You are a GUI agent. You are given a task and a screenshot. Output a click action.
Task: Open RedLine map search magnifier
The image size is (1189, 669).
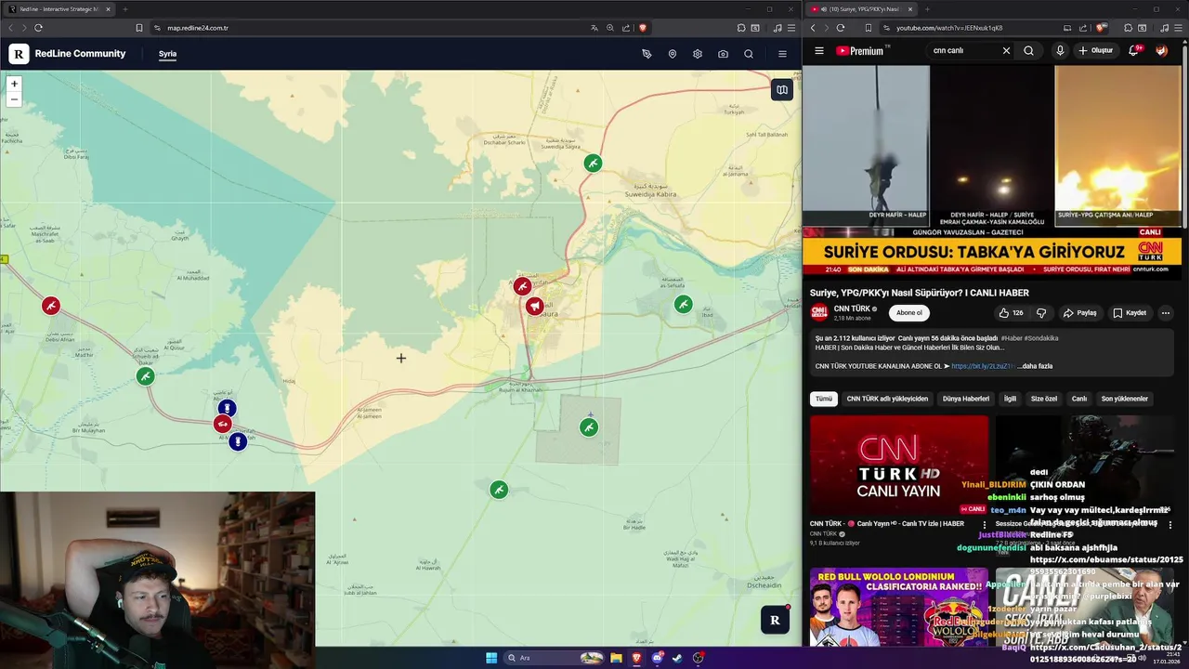(x=749, y=54)
